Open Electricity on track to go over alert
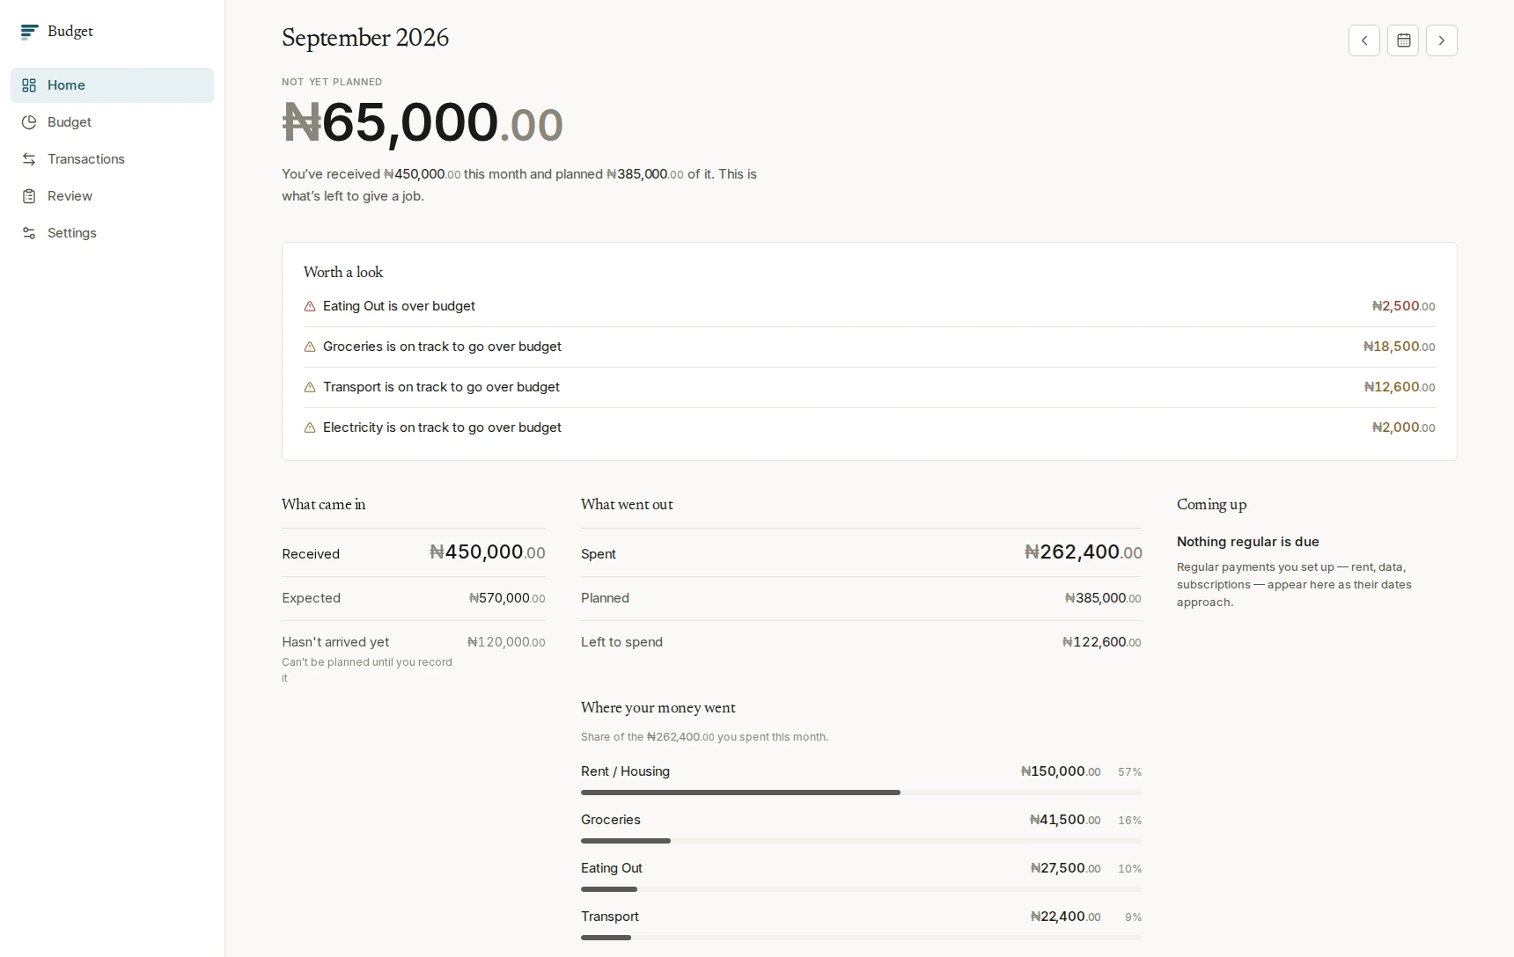The image size is (1514, 957). (x=870, y=427)
